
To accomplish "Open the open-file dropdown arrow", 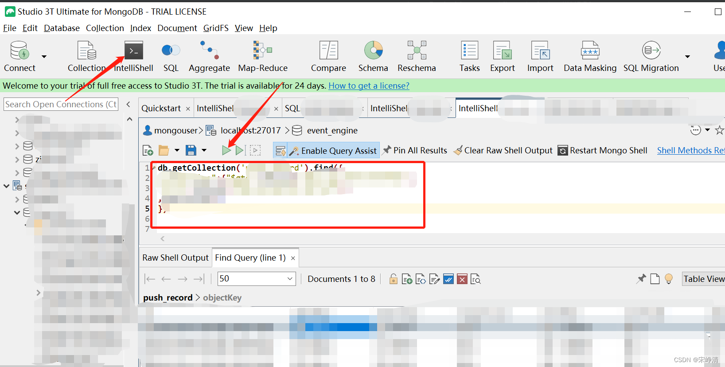I will coord(177,150).
